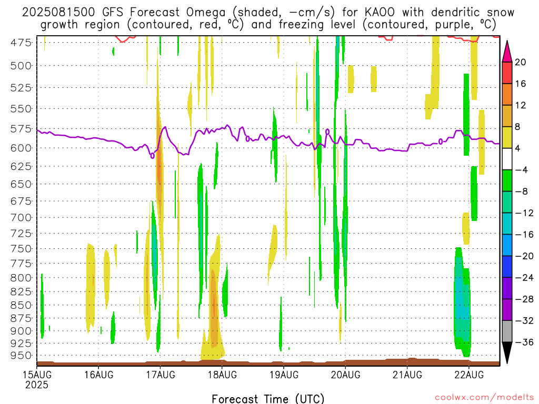539x404 pixels.
Task: Click the 675 pressure level label
Action: (21, 201)
